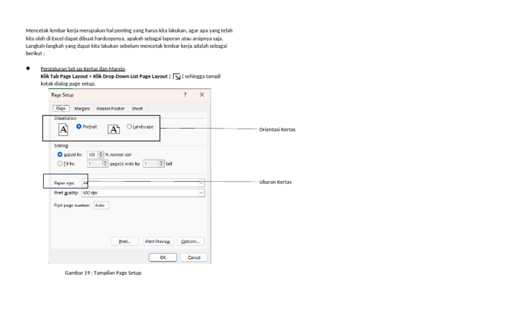The height and width of the screenshot is (309, 509).
Task: Increase the Adjust to percentage spinner
Action: click(x=101, y=153)
